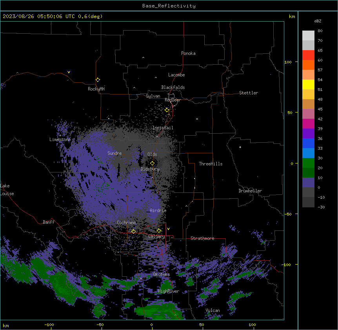Image resolution: width=338 pixels, height=330 pixels.
Task: Click the yellow diamond marker south of RedDeer
Action: click(x=167, y=110)
